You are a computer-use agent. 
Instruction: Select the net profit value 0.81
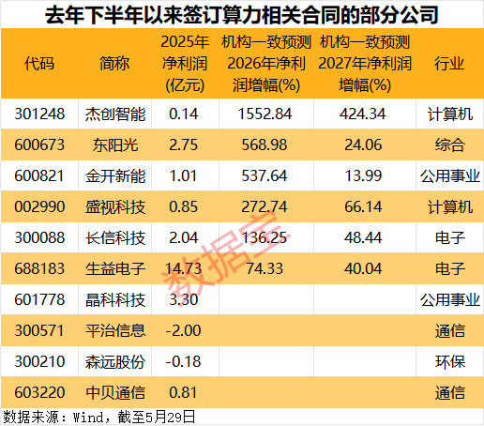[183, 392]
